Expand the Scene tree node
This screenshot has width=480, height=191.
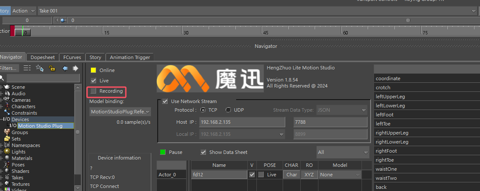[2, 87]
